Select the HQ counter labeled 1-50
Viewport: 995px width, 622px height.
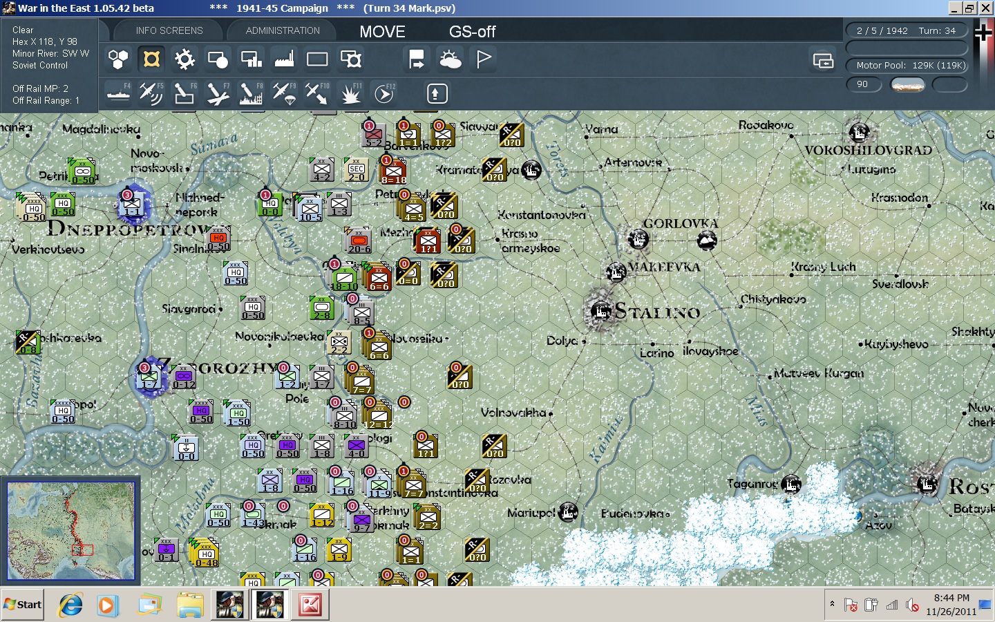[x=237, y=413]
